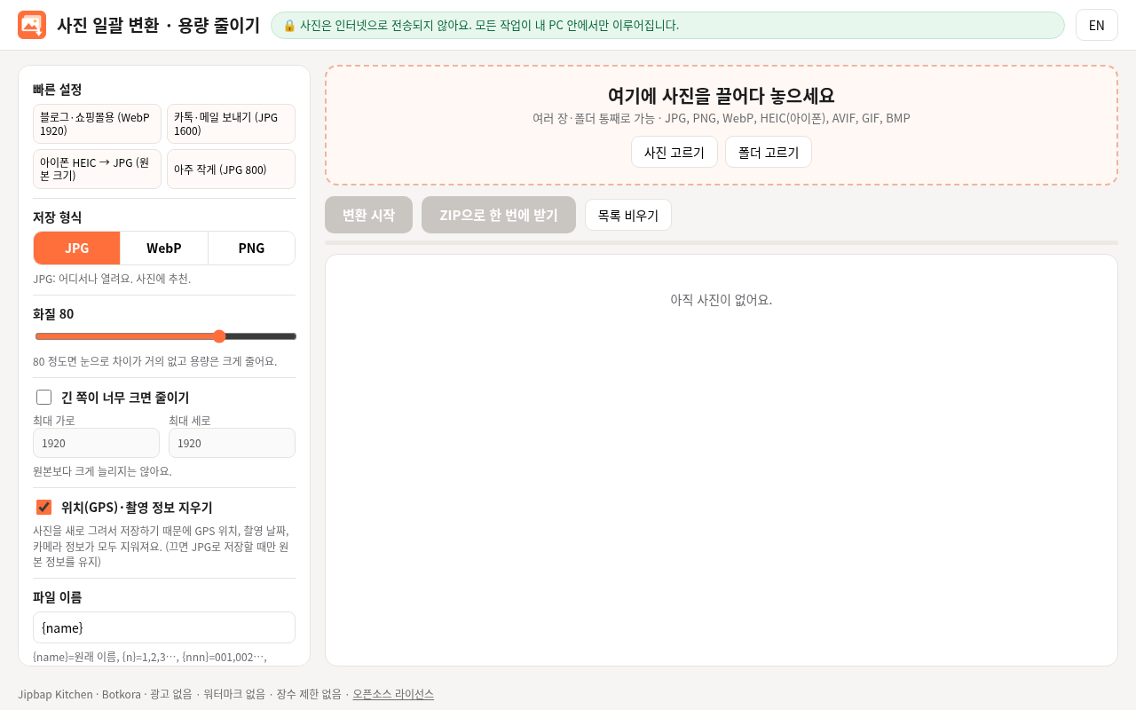Viewport: 1136px width, 710px height.
Task: Click the 사진 고르기 button
Action: (674, 152)
